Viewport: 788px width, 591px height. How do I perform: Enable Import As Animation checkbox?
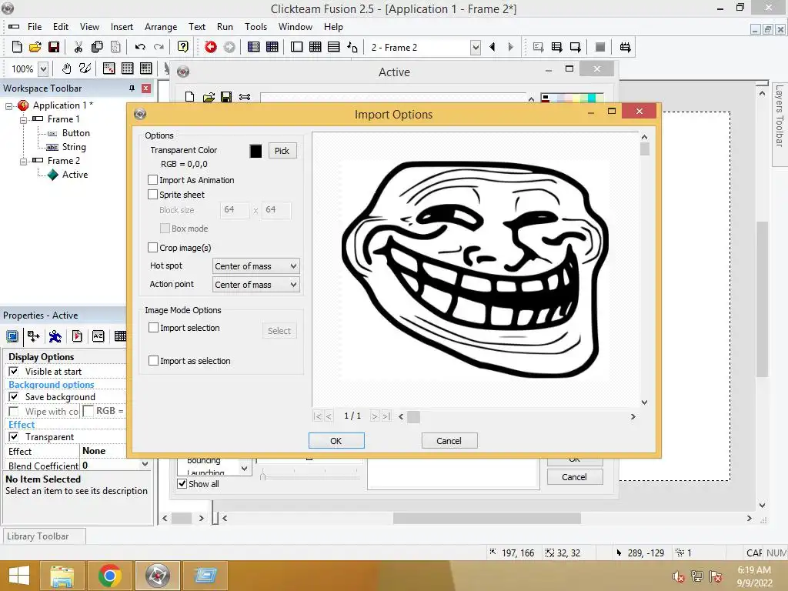coord(153,180)
